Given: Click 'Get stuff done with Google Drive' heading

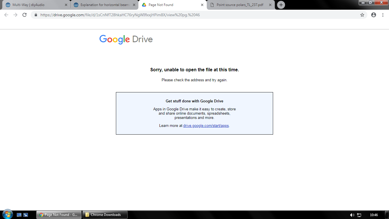Looking at the screenshot, I should coord(195,101).
